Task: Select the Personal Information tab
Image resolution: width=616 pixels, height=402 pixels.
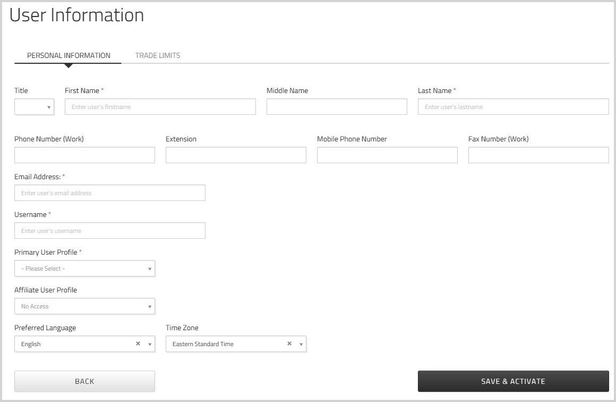Action: click(68, 55)
